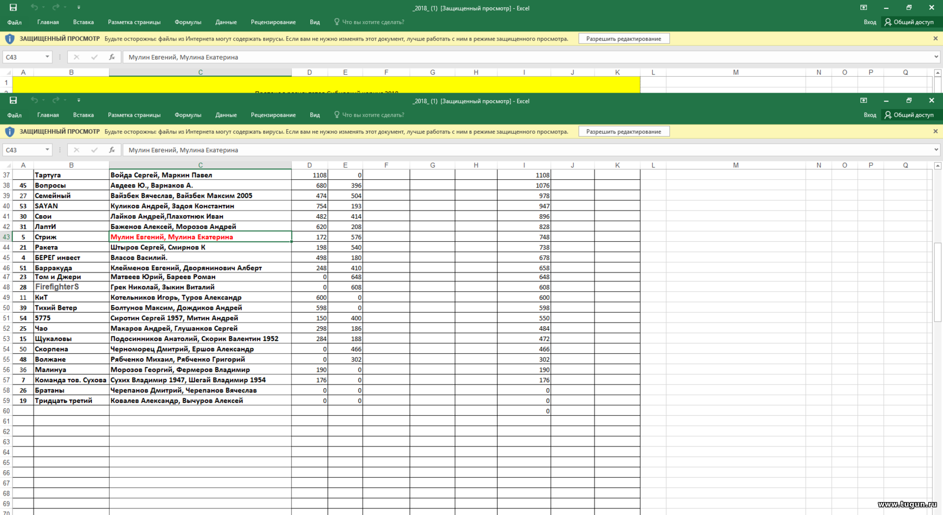Click formula enter checkmark icon, front window
This screenshot has width=943, height=515.
point(94,150)
